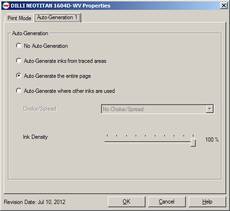This screenshot has width=230, height=211.
Task: Switch to the Print Mode tab
Action: [19, 18]
